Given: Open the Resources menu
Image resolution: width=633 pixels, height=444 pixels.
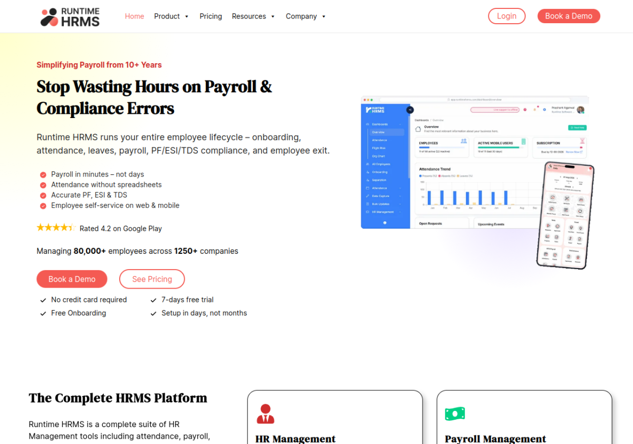Looking at the screenshot, I should pos(248,16).
